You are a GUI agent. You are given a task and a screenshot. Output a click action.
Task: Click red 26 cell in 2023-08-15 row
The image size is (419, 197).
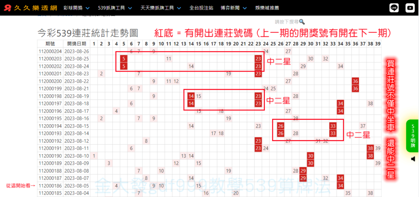(281, 126)
